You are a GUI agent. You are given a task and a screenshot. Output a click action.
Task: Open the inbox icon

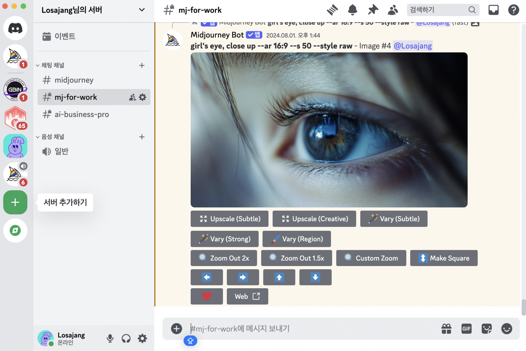pos(493,10)
